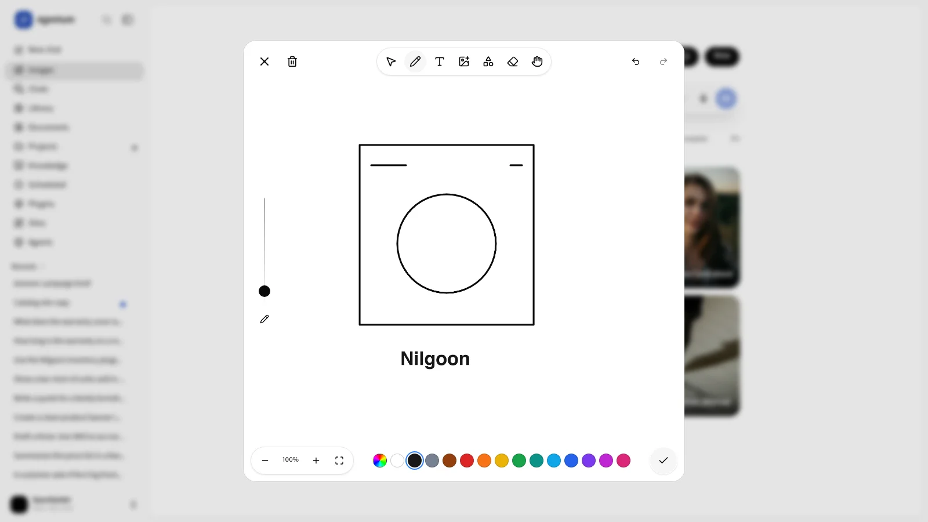Select the Eraser tool
928x522 pixels.
pos(513,61)
